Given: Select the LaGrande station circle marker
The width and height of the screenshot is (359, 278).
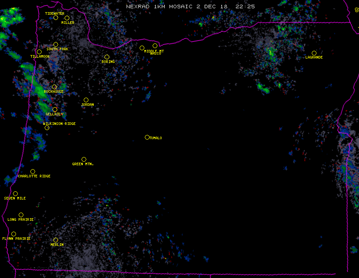Looking at the screenshot, I should 314,53.
